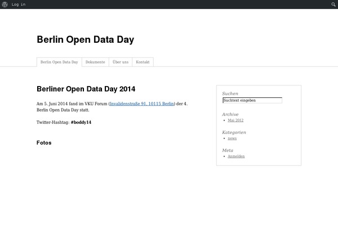Click the WordPress logo icon
Viewport: 338px width, 225px height.
pos(5,4)
